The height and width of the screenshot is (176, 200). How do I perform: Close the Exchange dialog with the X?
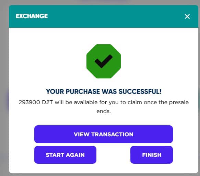click(x=187, y=16)
